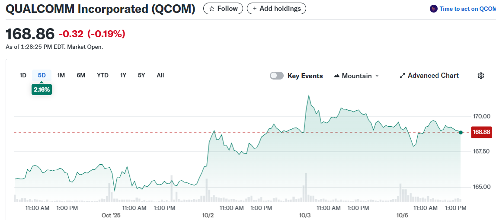496x220 pixels.
Task: Click the Advanced Chart link
Action: tap(433, 76)
